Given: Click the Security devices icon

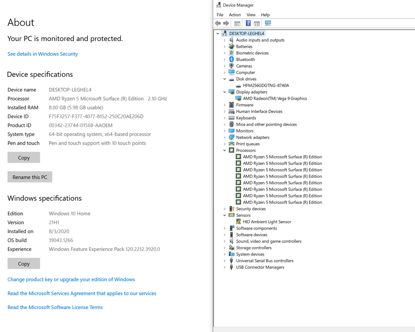Looking at the screenshot, I should (x=231, y=209).
